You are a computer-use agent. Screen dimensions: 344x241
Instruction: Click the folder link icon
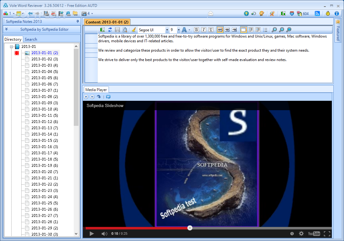click(75, 13)
